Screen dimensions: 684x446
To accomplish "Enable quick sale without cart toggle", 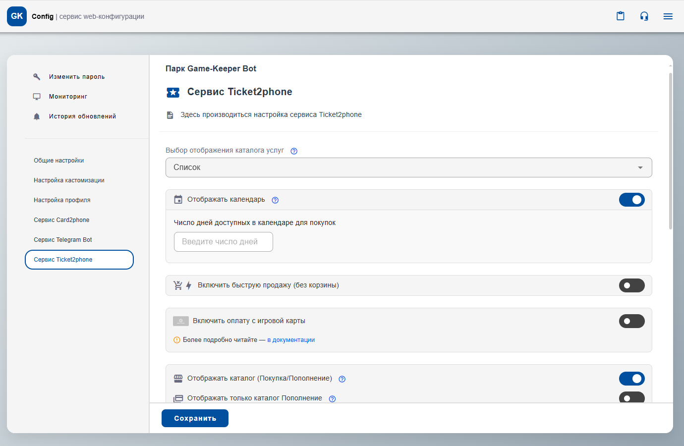I will pos(631,285).
